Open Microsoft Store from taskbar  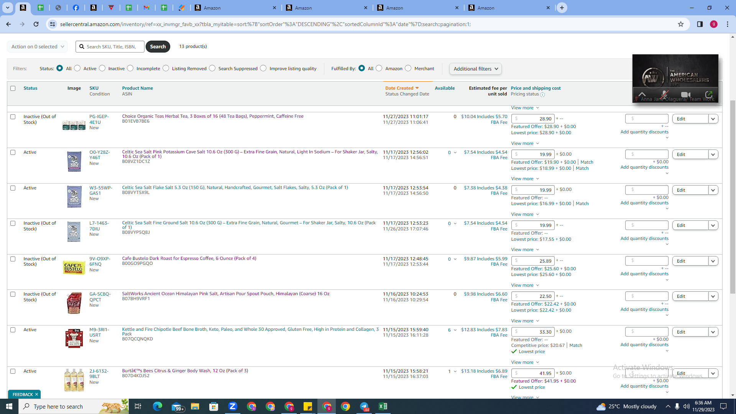tap(214, 406)
